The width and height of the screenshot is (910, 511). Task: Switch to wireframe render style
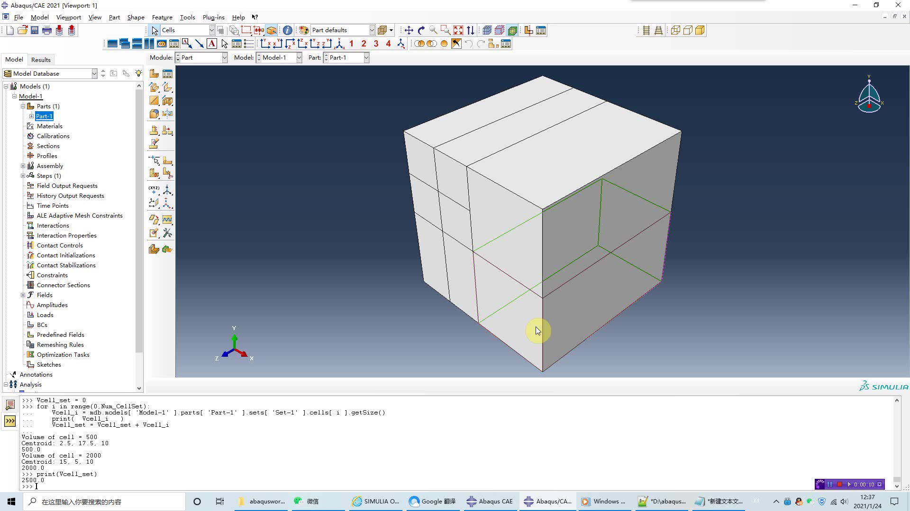tap(486, 30)
